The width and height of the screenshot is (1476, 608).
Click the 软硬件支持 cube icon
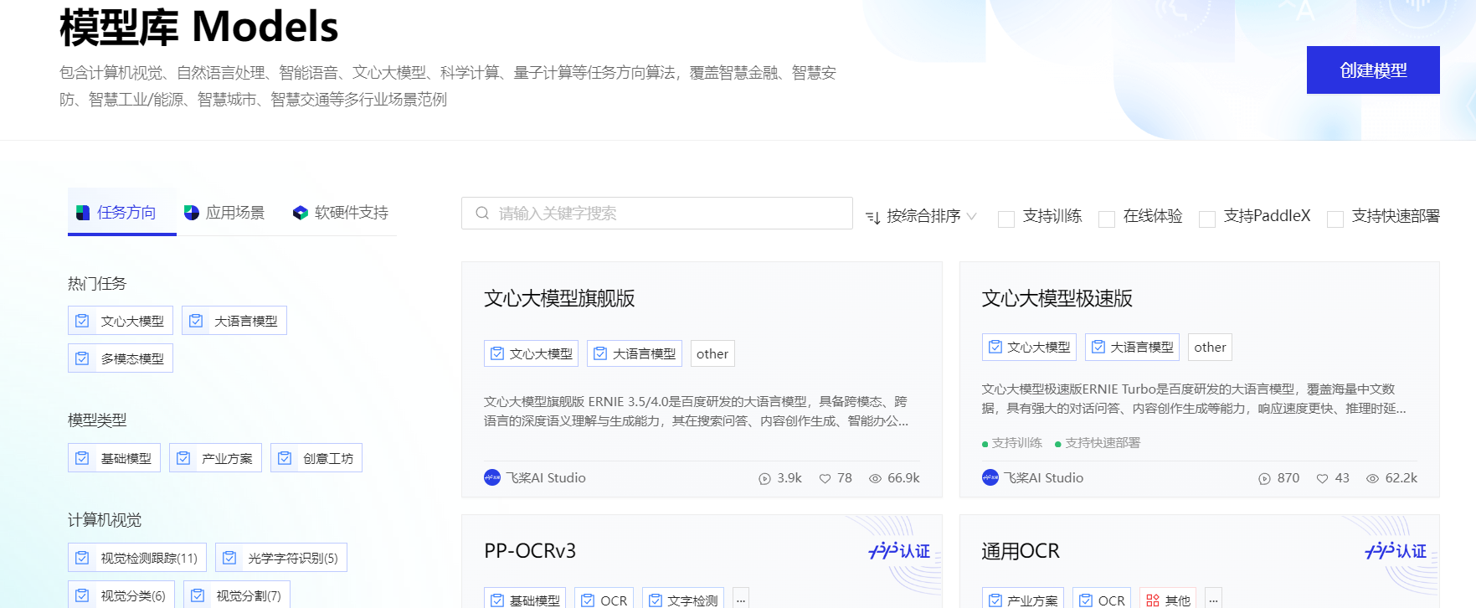(301, 213)
